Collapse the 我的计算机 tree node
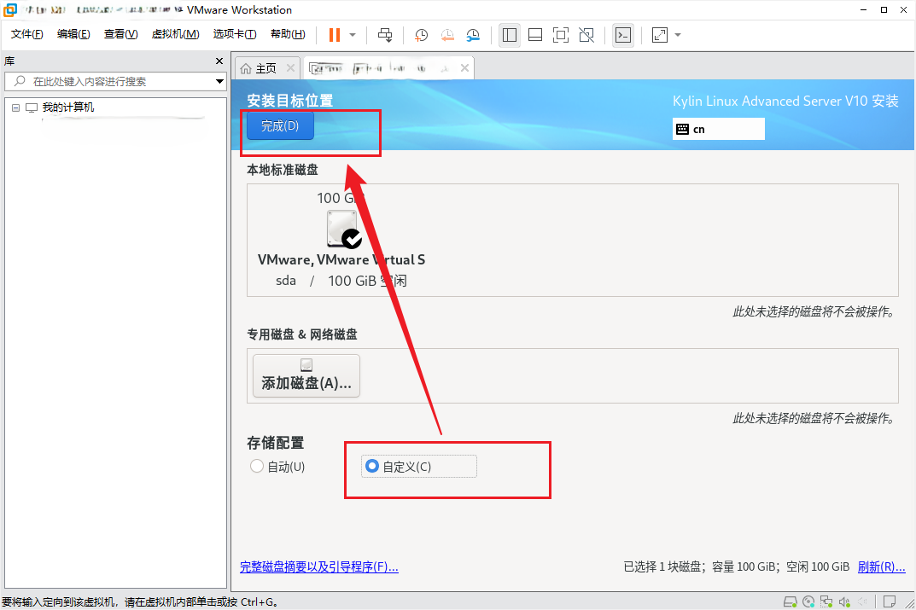 point(15,108)
